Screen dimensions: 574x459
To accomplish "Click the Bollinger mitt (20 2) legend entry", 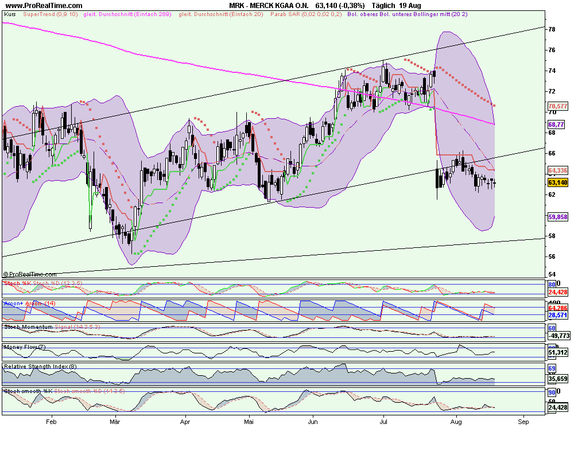I will tap(440, 14).
